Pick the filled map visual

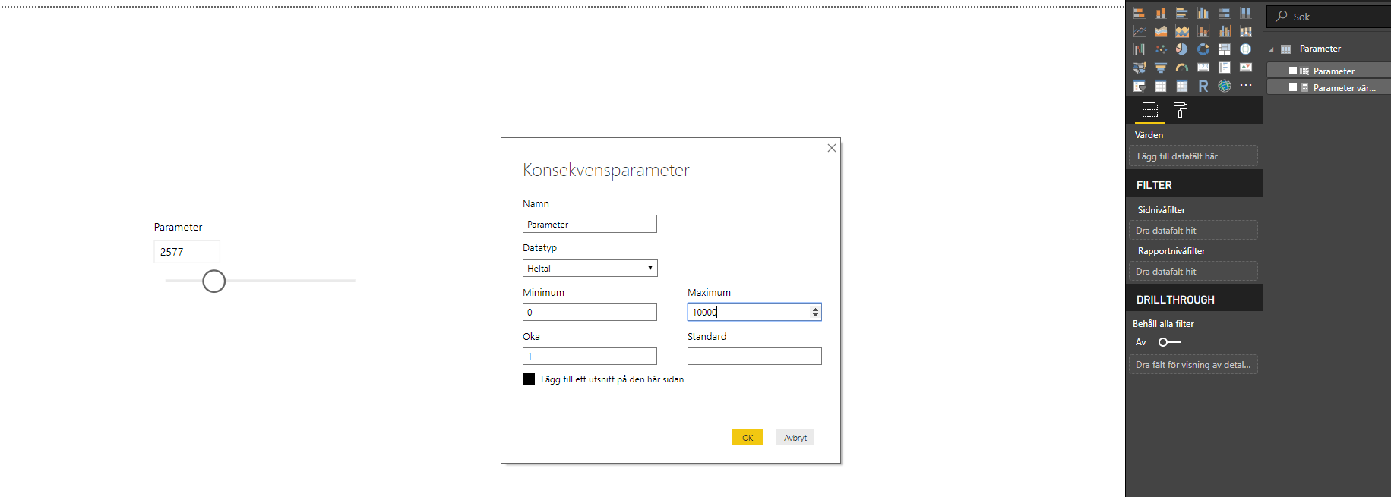pyautogui.click(x=1139, y=68)
